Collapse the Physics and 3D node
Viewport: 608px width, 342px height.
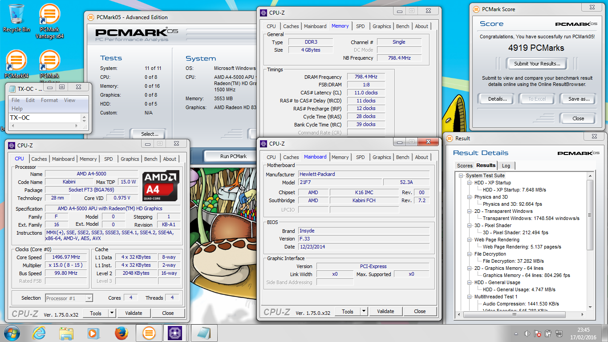(470, 197)
